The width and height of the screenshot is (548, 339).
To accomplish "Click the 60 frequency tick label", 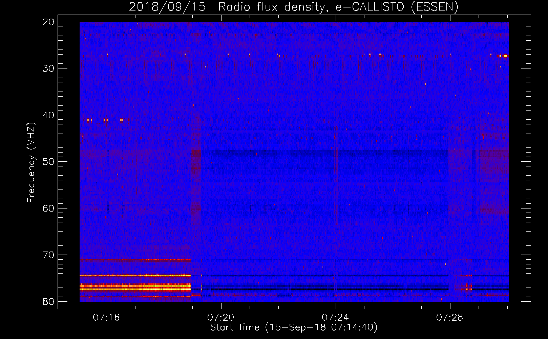I will tap(49, 208).
